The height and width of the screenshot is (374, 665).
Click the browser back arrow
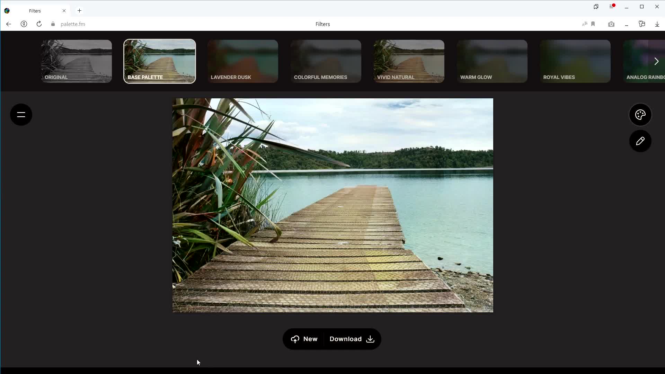click(x=9, y=24)
